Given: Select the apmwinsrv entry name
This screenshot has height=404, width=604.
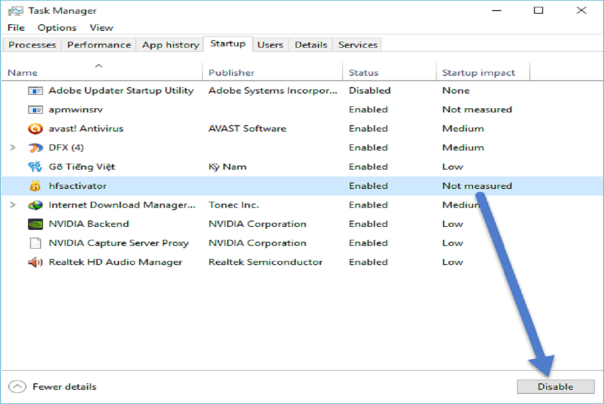Looking at the screenshot, I should tap(75, 110).
